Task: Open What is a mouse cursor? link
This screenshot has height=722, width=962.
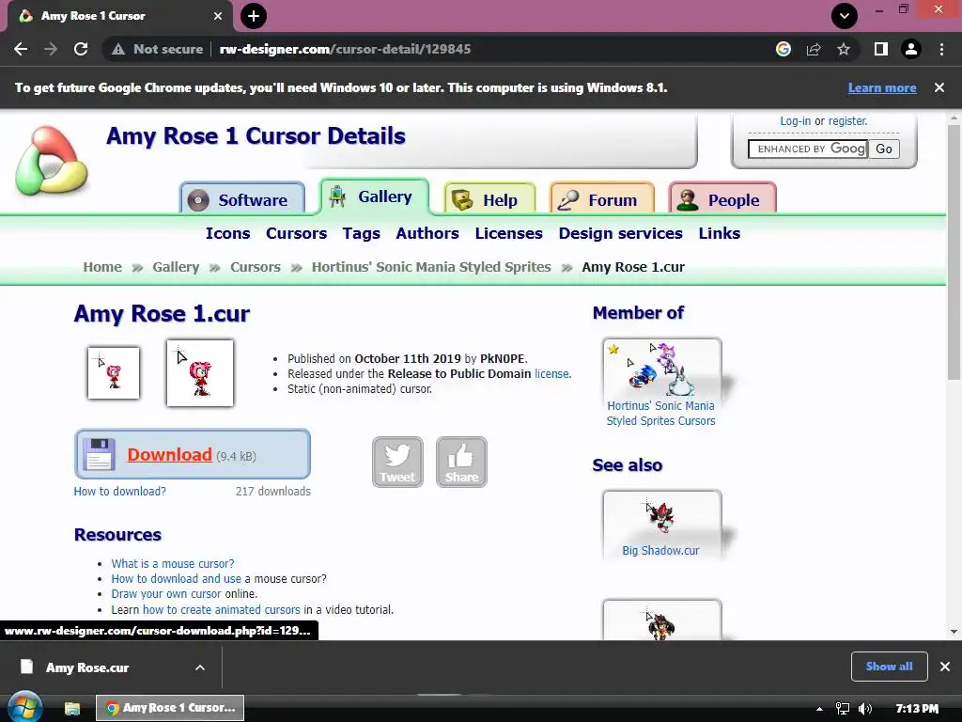Action: (173, 564)
